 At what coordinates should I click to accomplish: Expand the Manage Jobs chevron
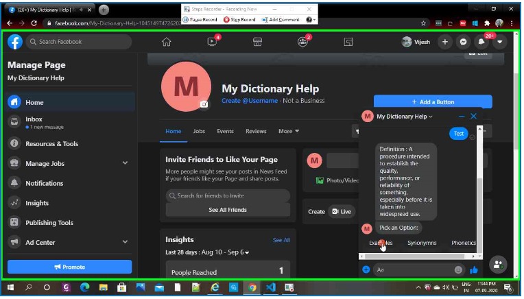(x=125, y=163)
